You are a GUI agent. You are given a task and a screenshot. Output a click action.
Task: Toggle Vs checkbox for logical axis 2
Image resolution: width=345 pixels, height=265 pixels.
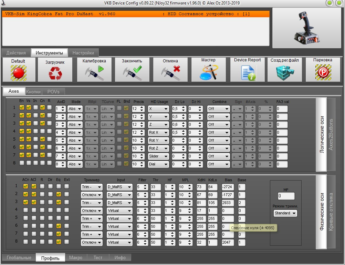(x=29, y=115)
